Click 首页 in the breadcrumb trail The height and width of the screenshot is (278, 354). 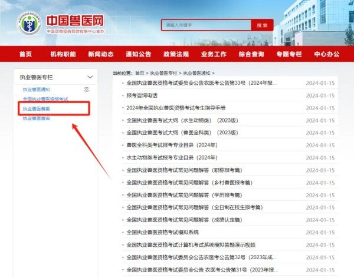click(x=139, y=73)
